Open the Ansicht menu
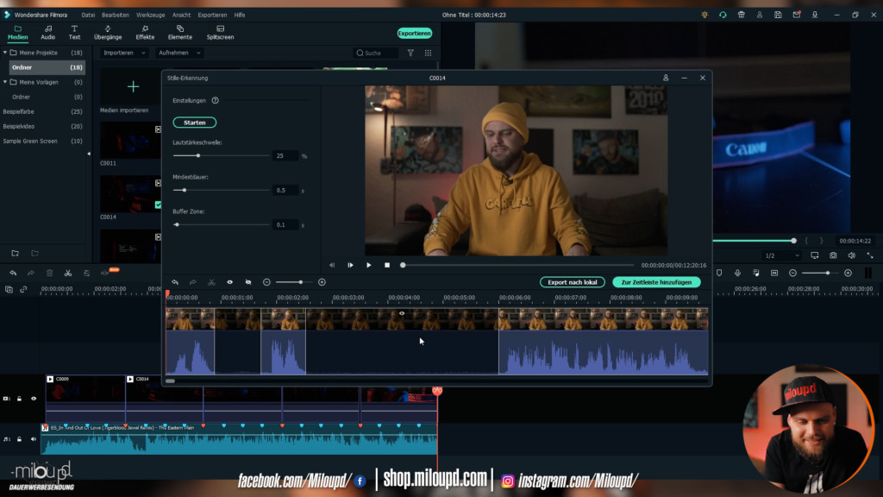 pyautogui.click(x=181, y=16)
